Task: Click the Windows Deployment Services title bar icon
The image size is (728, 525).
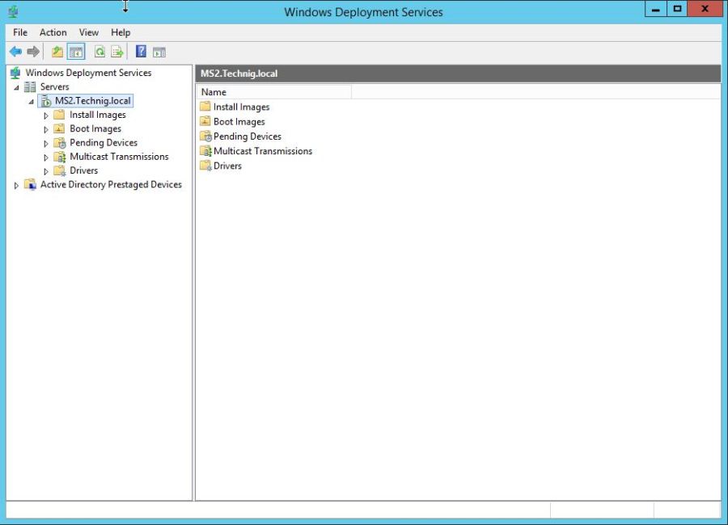Action: coord(13,11)
